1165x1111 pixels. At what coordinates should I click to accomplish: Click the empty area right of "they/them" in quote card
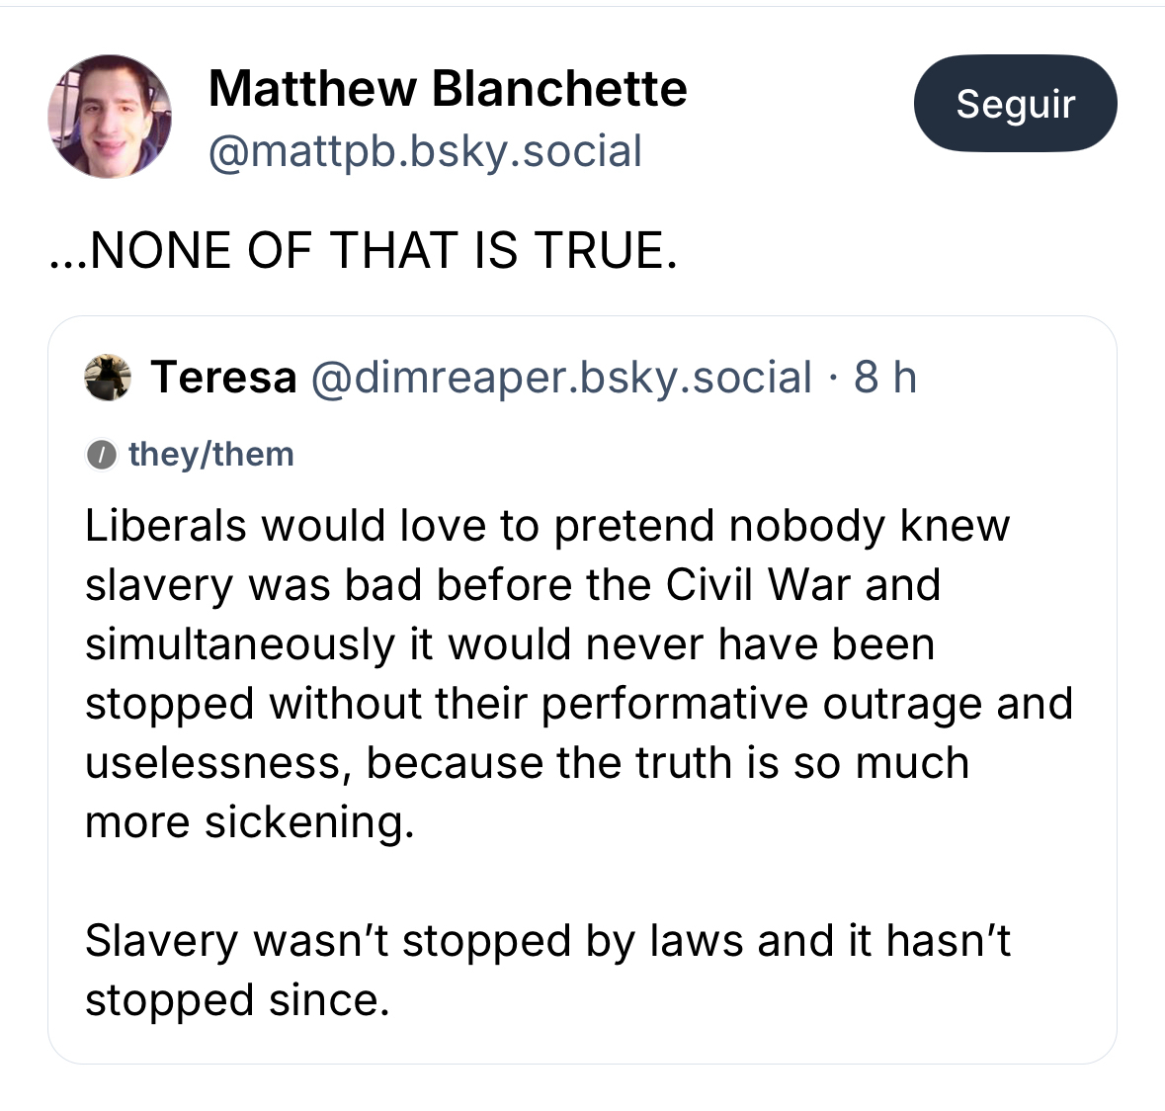tap(692, 455)
